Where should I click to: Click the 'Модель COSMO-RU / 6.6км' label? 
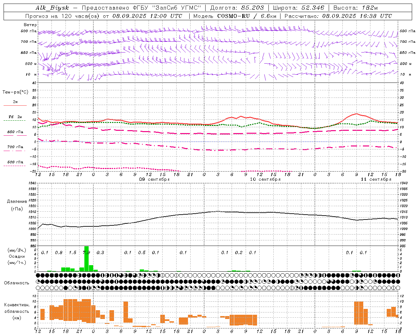tap(235, 16)
